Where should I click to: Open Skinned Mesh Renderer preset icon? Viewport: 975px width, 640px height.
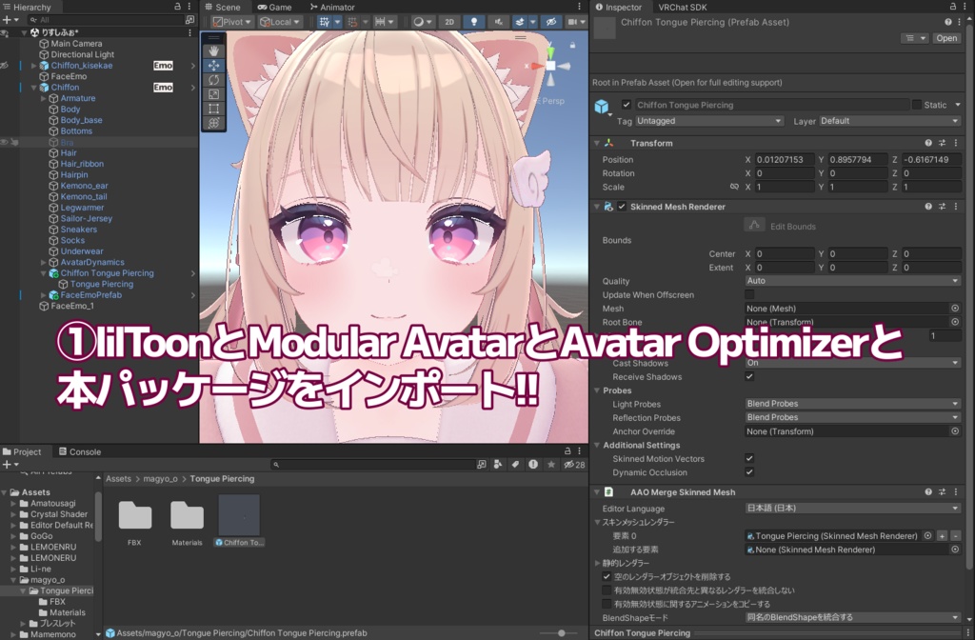942,207
